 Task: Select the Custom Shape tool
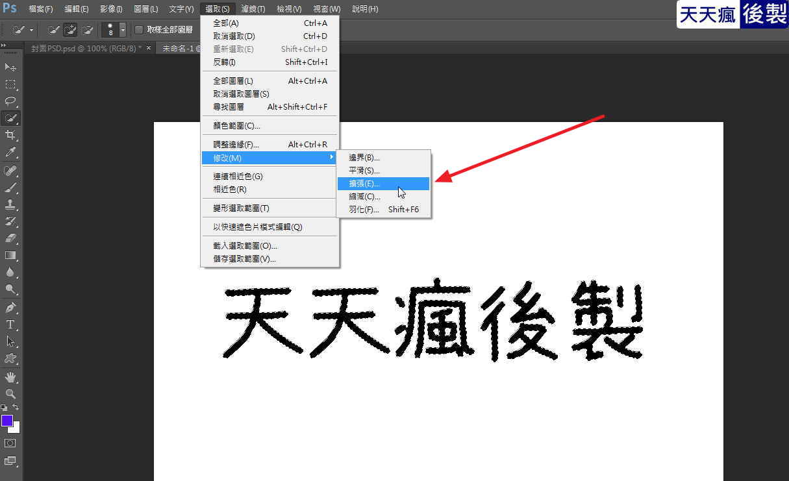[11, 358]
